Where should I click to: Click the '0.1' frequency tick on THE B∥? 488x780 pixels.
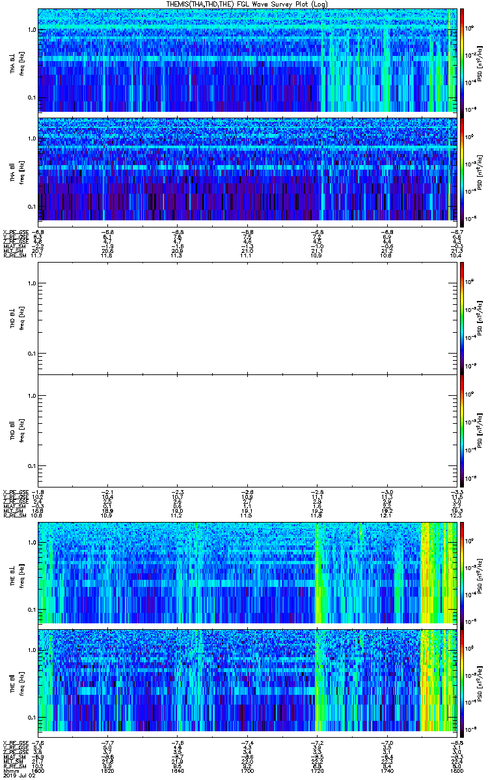pos(32,718)
